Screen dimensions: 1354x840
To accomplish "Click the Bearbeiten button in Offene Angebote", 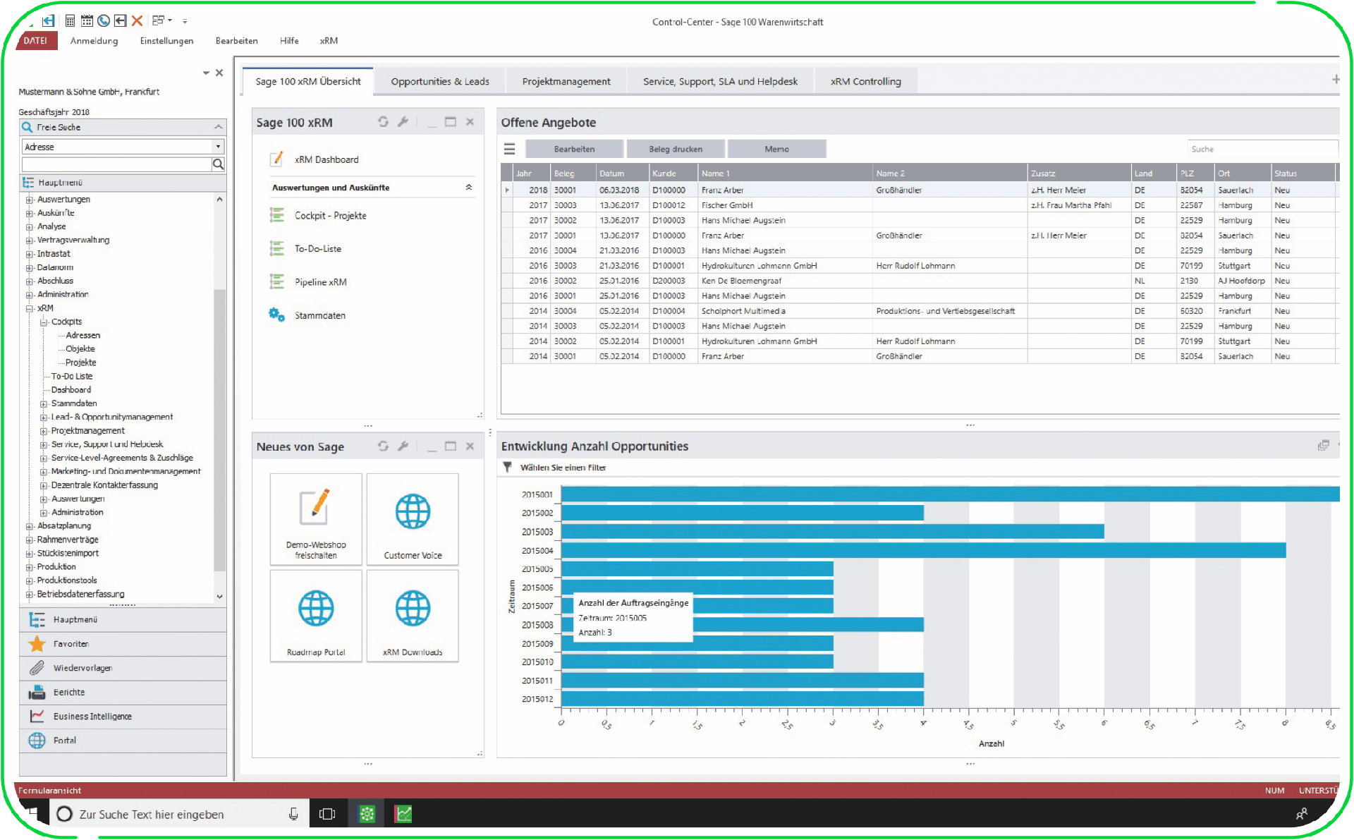I will point(574,149).
